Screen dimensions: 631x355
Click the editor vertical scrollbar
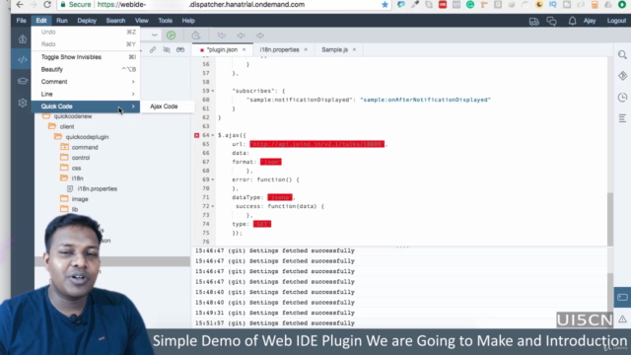610,219
